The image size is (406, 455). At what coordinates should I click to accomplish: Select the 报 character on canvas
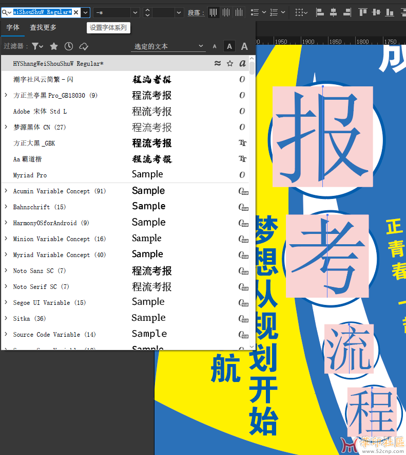point(322,137)
